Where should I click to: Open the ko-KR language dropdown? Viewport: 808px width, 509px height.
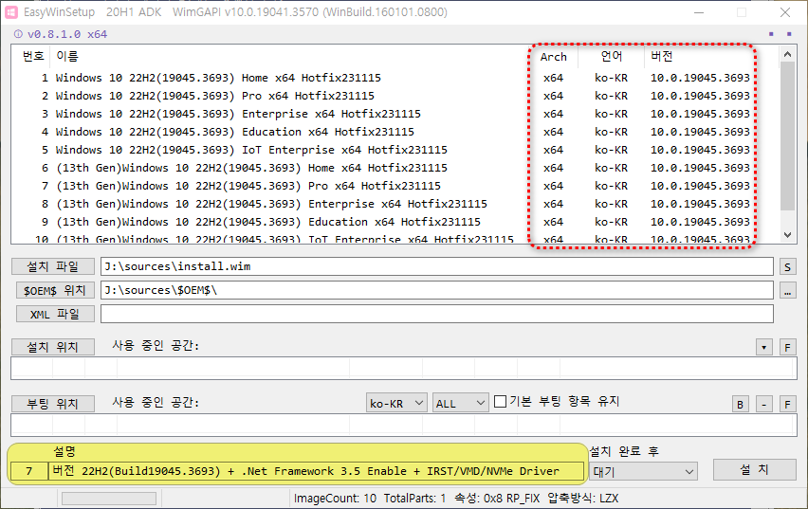[x=396, y=403]
